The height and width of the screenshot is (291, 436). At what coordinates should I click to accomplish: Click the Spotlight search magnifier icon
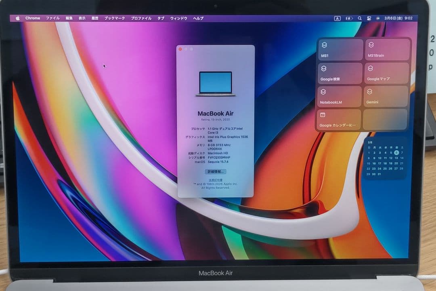pos(359,18)
